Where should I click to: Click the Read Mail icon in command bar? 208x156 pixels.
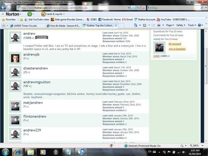[x=153, y=25]
